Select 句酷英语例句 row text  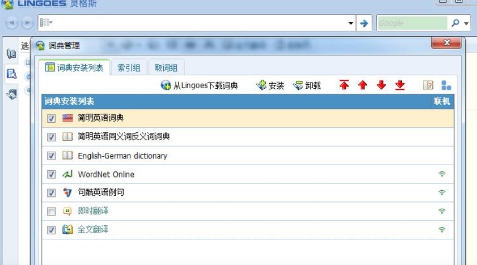101,192
